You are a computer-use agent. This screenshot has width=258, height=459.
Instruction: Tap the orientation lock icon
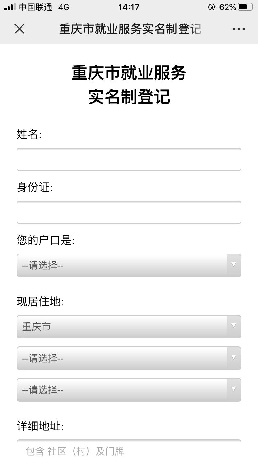pos(211,7)
